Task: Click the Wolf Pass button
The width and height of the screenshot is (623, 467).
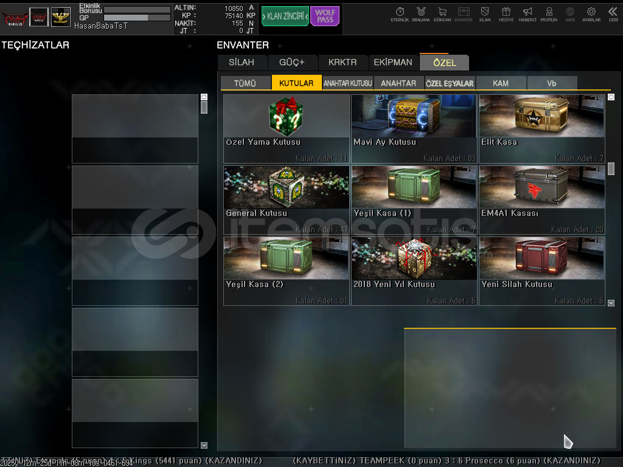Action: (325, 16)
